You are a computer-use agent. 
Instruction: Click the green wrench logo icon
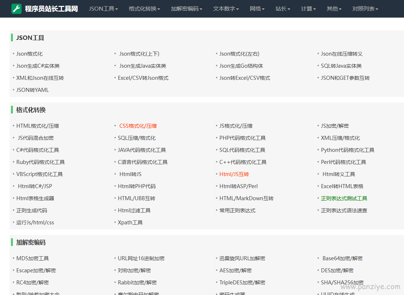16,9
